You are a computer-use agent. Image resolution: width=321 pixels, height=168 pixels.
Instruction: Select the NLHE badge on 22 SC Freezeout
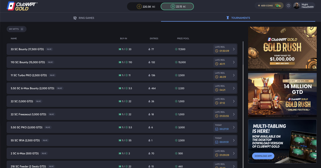pos(51,114)
